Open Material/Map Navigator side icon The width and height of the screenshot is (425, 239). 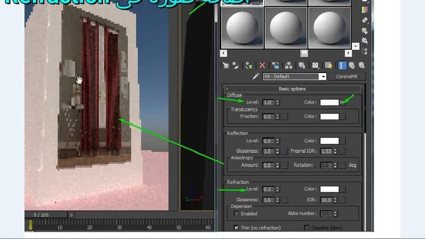pos(365,51)
